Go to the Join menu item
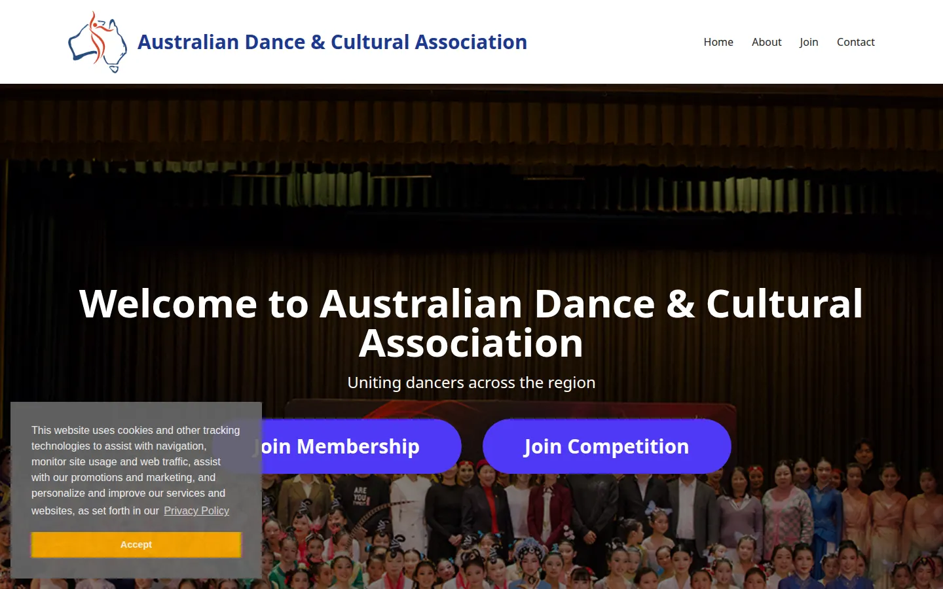Viewport: 943px width, 589px height. (x=809, y=42)
